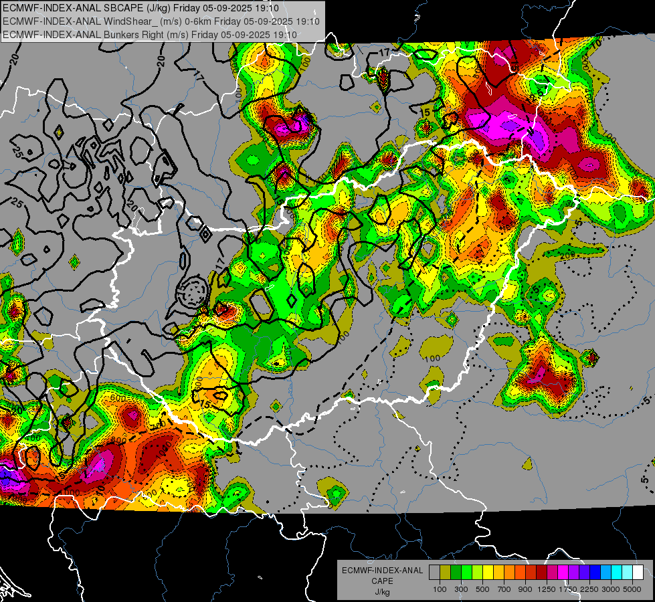This screenshot has height=602, width=655.
Task: Select the purple legend swatch
Action: (x=573, y=573)
